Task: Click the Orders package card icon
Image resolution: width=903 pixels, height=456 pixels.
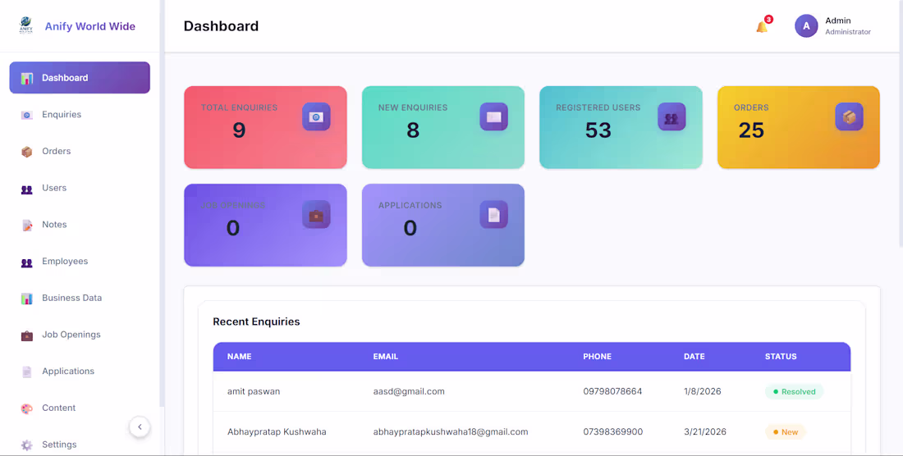Action: pyautogui.click(x=849, y=117)
